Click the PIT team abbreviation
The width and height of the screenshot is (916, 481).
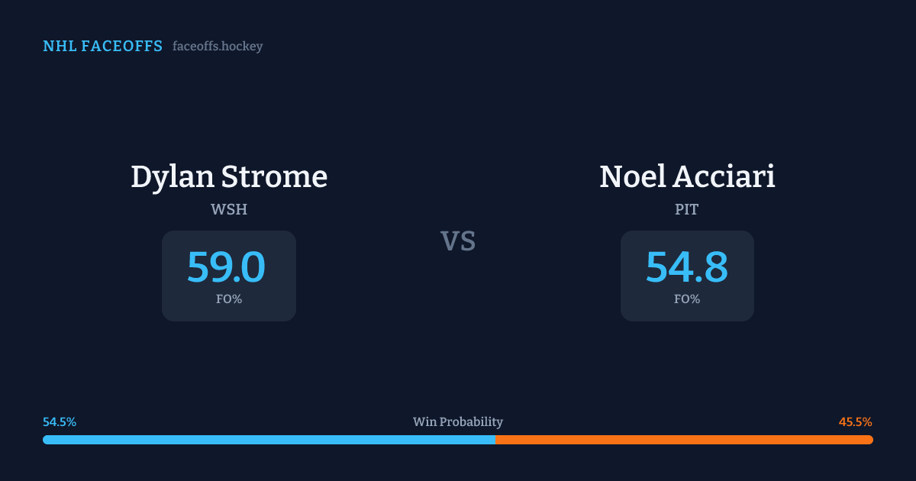(x=687, y=210)
